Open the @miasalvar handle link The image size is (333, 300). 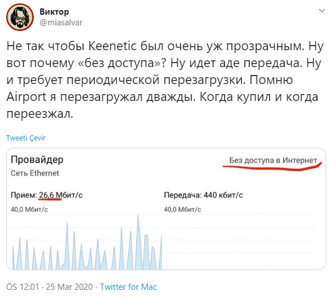tap(61, 23)
